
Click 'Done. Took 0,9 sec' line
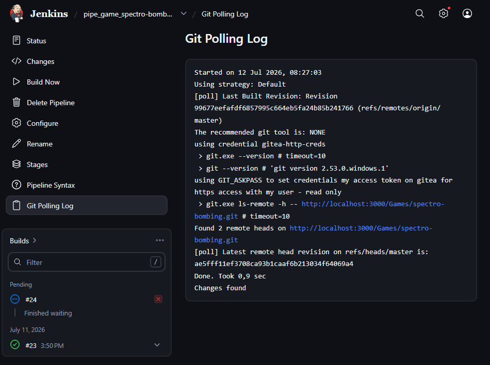(230, 276)
